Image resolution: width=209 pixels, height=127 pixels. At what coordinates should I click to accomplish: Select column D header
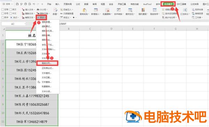tap(111, 29)
